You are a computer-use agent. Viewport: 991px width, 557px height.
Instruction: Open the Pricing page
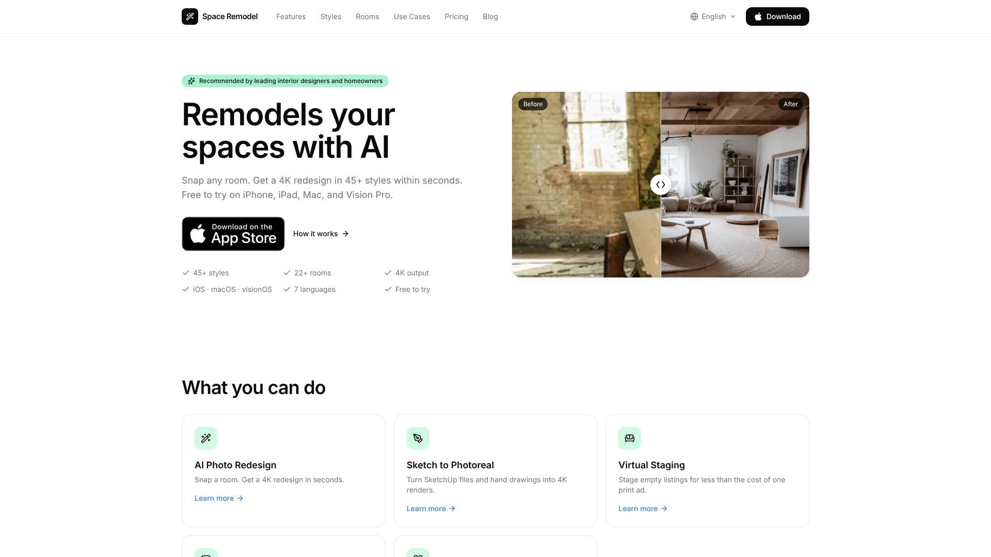(x=456, y=17)
